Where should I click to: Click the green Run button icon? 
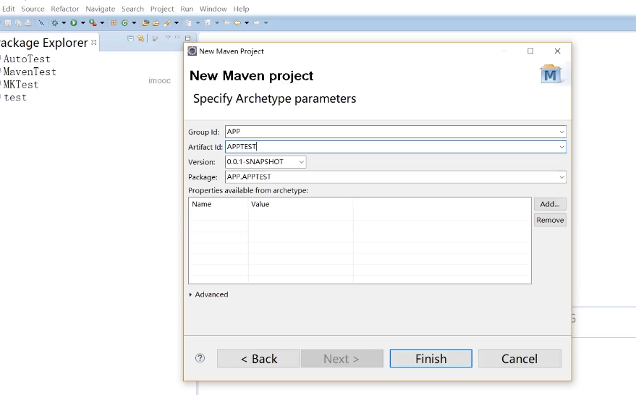pyautogui.click(x=73, y=23)
